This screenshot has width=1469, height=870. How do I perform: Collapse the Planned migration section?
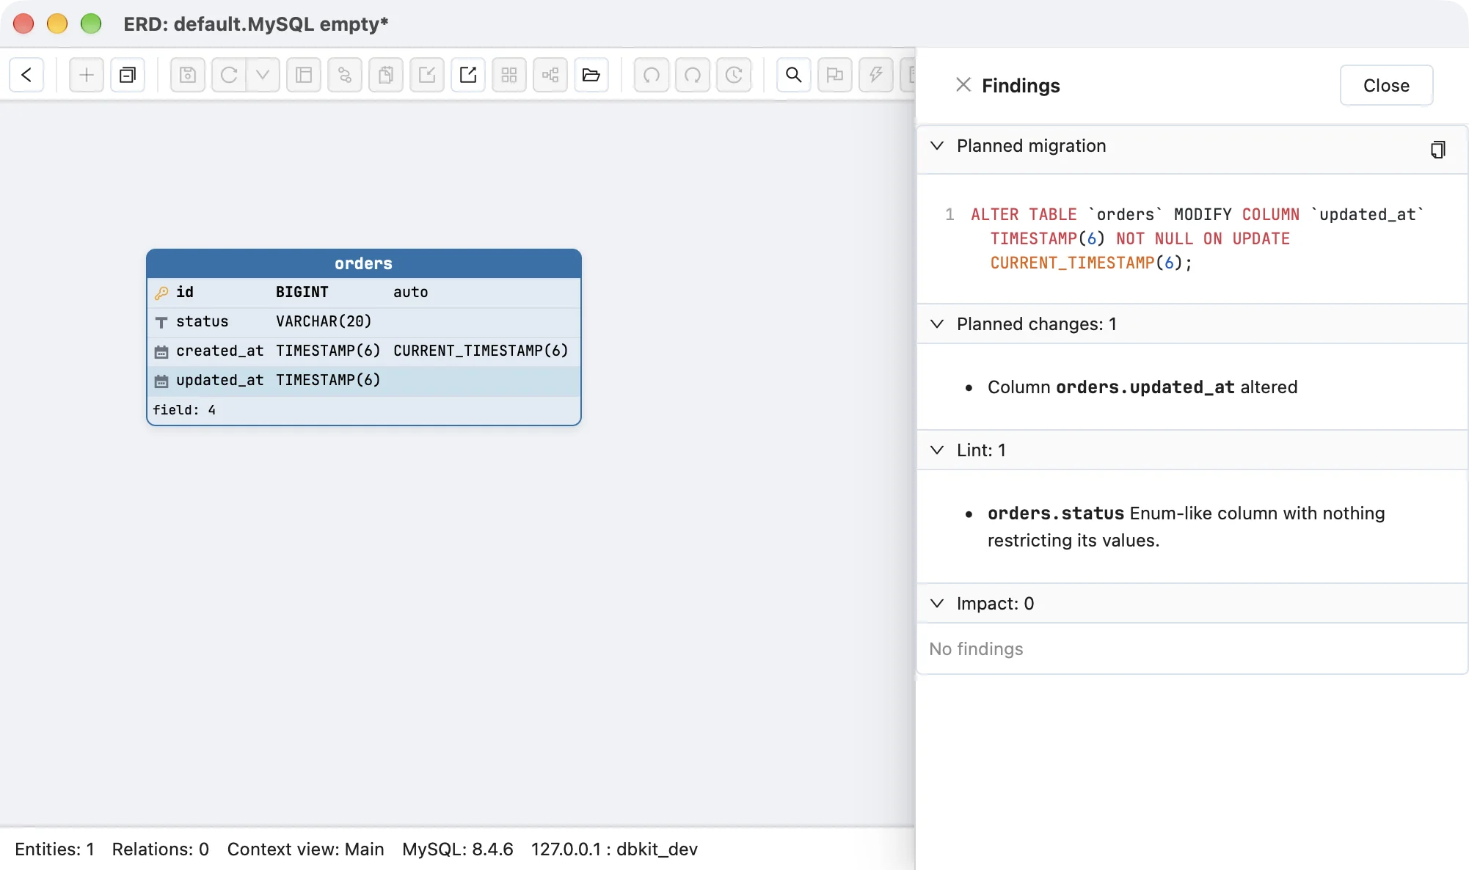(937, 145)
